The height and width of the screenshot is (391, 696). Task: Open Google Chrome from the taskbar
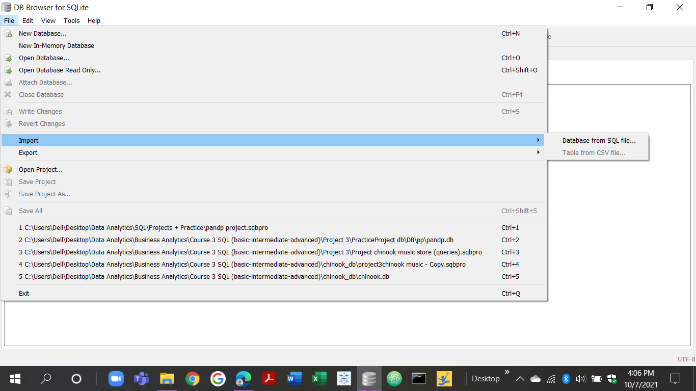point(193,379)
